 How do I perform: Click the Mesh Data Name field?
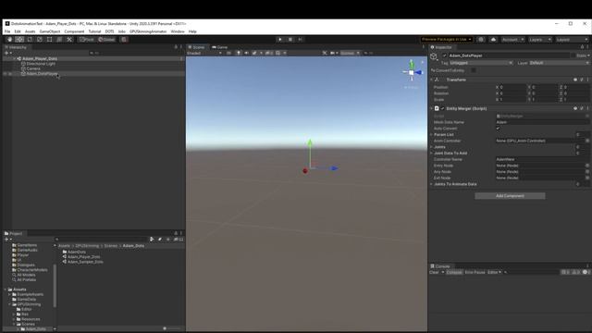click(x=542, y=122)
